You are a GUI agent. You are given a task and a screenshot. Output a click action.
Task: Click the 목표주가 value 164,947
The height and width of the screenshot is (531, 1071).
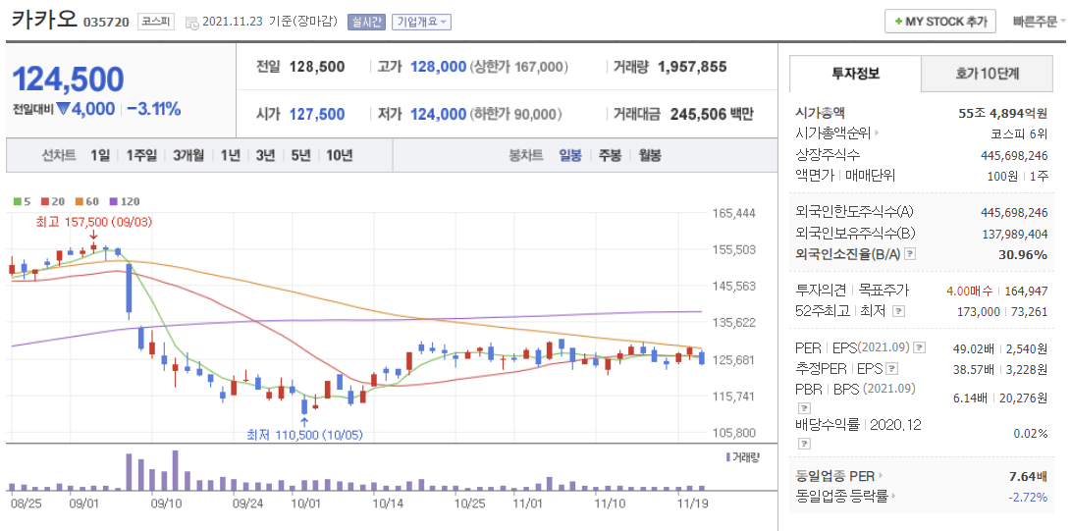[1027, 291]
